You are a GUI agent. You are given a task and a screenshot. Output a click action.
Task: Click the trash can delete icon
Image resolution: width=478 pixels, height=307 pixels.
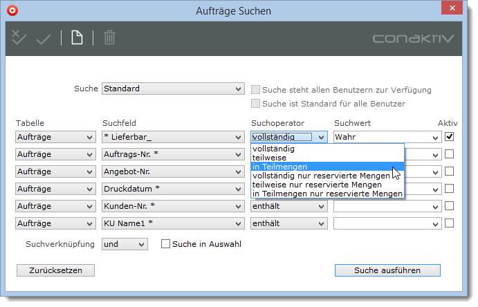click(109, 38)
